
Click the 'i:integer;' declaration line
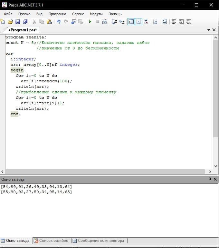click(23, 59)
